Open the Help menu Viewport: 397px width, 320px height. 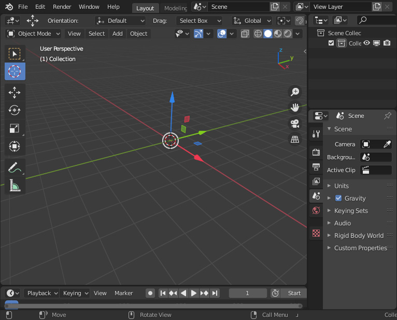pyautogui.click(x=113, y=7)
